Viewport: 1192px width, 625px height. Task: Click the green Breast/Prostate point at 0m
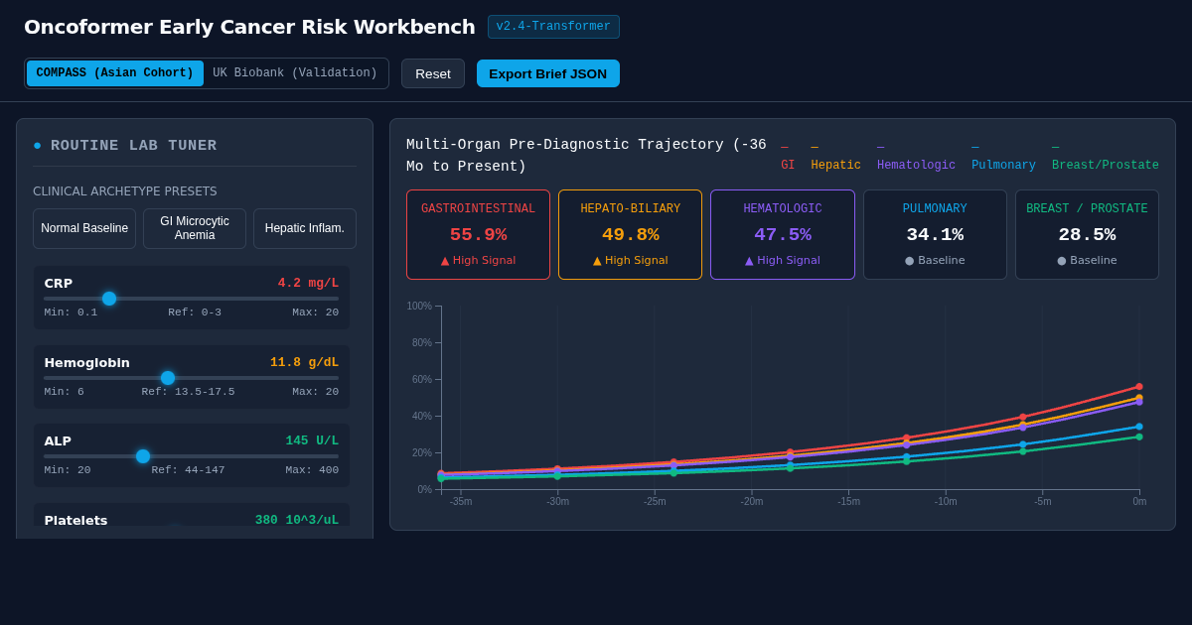1139,437
